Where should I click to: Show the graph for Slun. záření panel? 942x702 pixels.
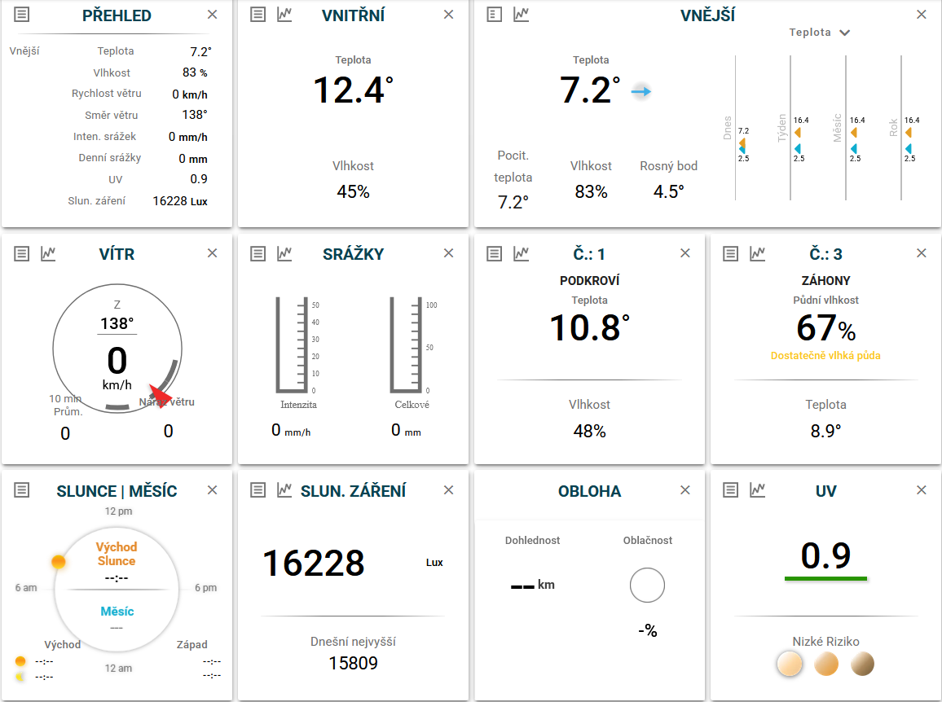coord(284,489)
